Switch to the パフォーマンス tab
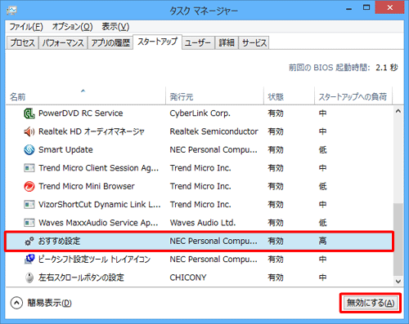This screenshot has height=324, width=409. (x=63, y=42)
